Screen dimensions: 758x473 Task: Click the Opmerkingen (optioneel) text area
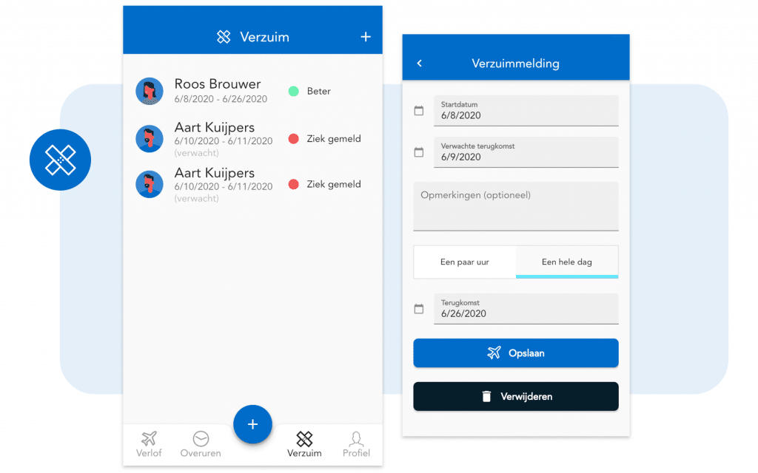coord(515,206)
